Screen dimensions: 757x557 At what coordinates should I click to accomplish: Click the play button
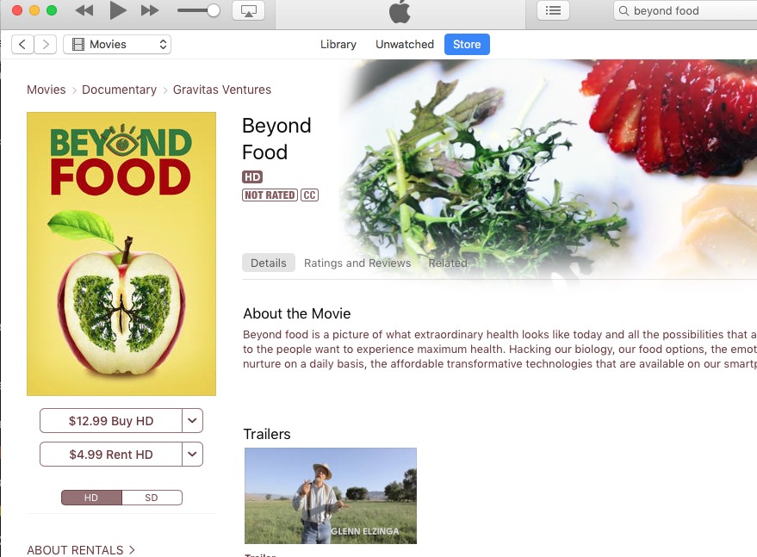pos(117,10)
